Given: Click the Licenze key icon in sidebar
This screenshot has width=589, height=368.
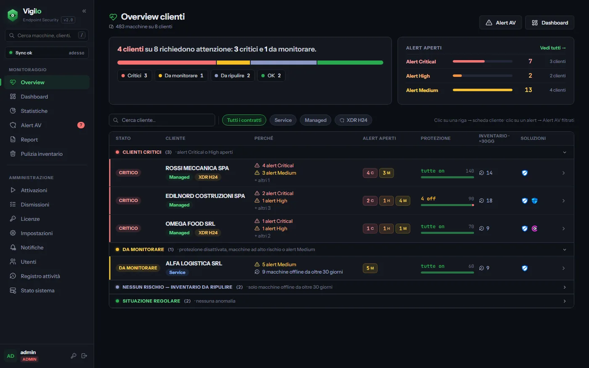Looking at the screenshot, I should point(13,219).
